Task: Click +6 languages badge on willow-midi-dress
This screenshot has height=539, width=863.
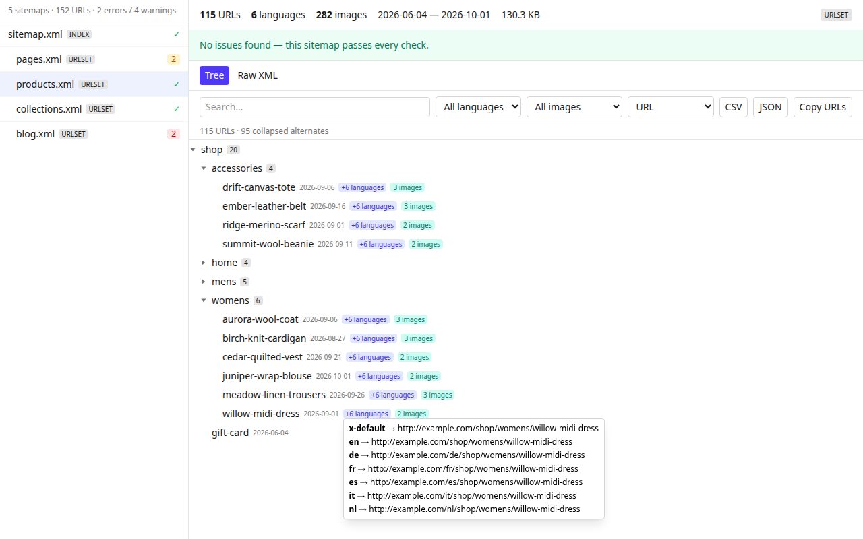Action: pos(367,414)
